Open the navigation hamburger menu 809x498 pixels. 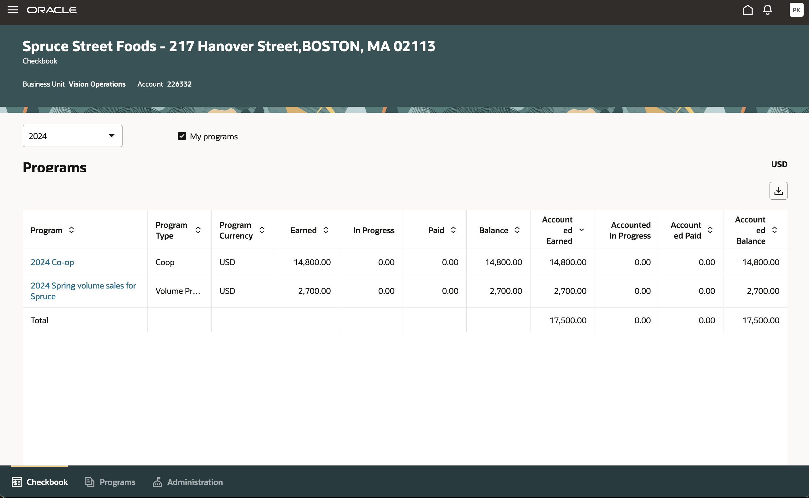pyautogui.click(x=13, y=10)
